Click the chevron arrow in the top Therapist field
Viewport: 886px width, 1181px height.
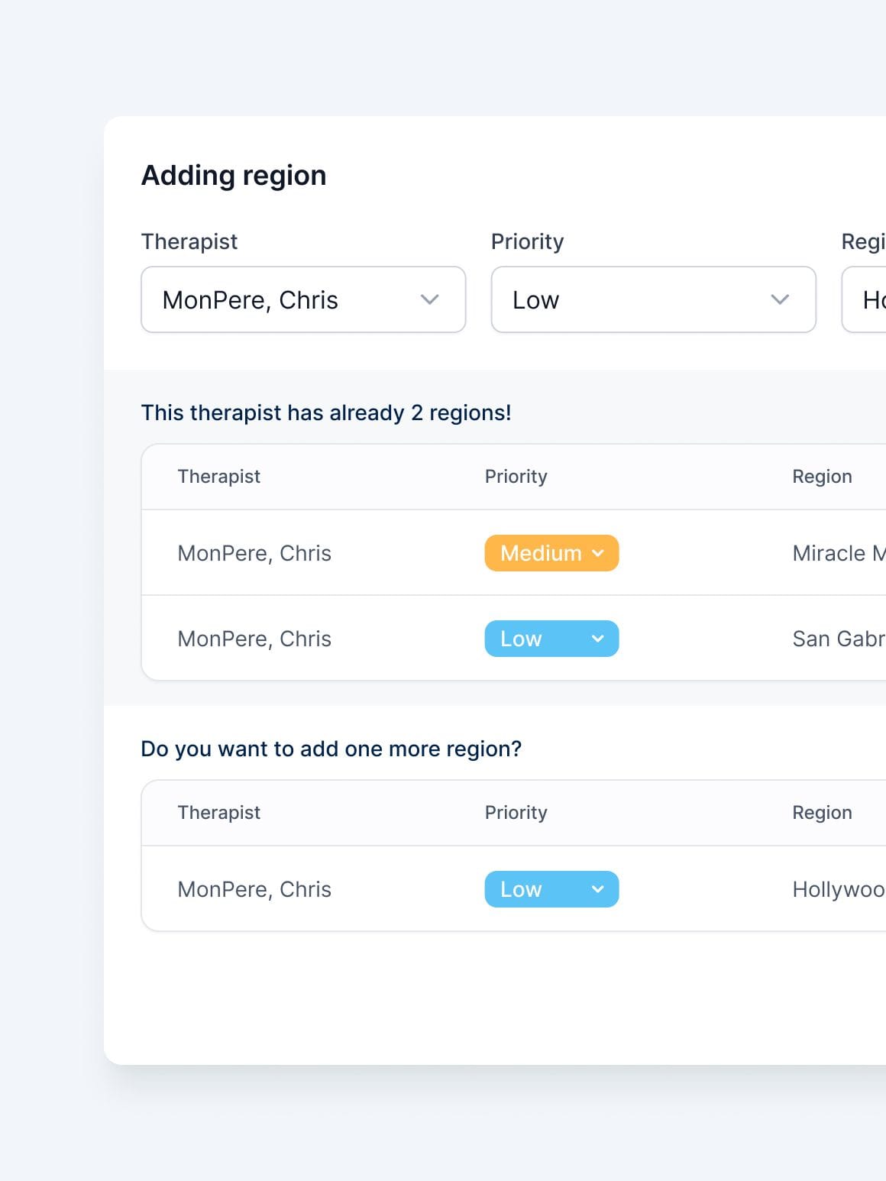[430, 299]
